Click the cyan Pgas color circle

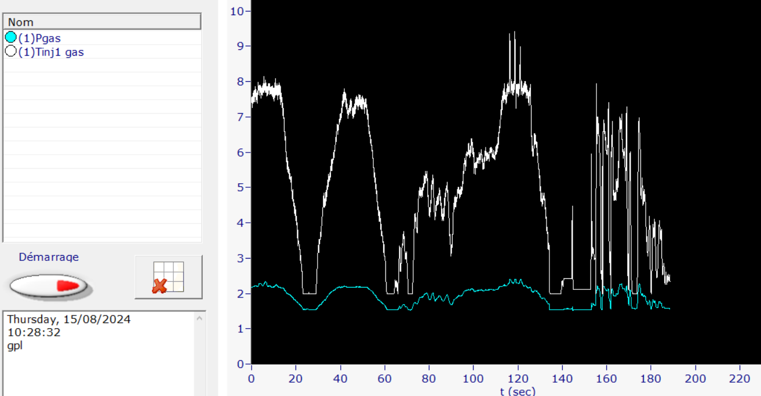point(10,38)
